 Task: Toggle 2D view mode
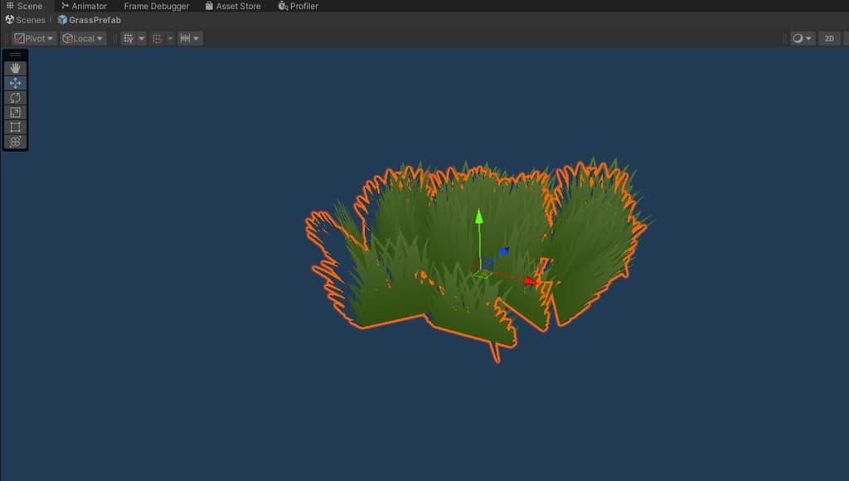(x=828, y=38)
